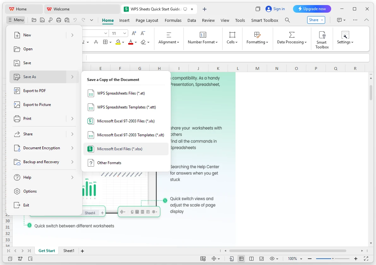Switch to the Formulas ribbon tab
Image resolution: width=376 pixels, height=265 pixels.
[173, 21]
